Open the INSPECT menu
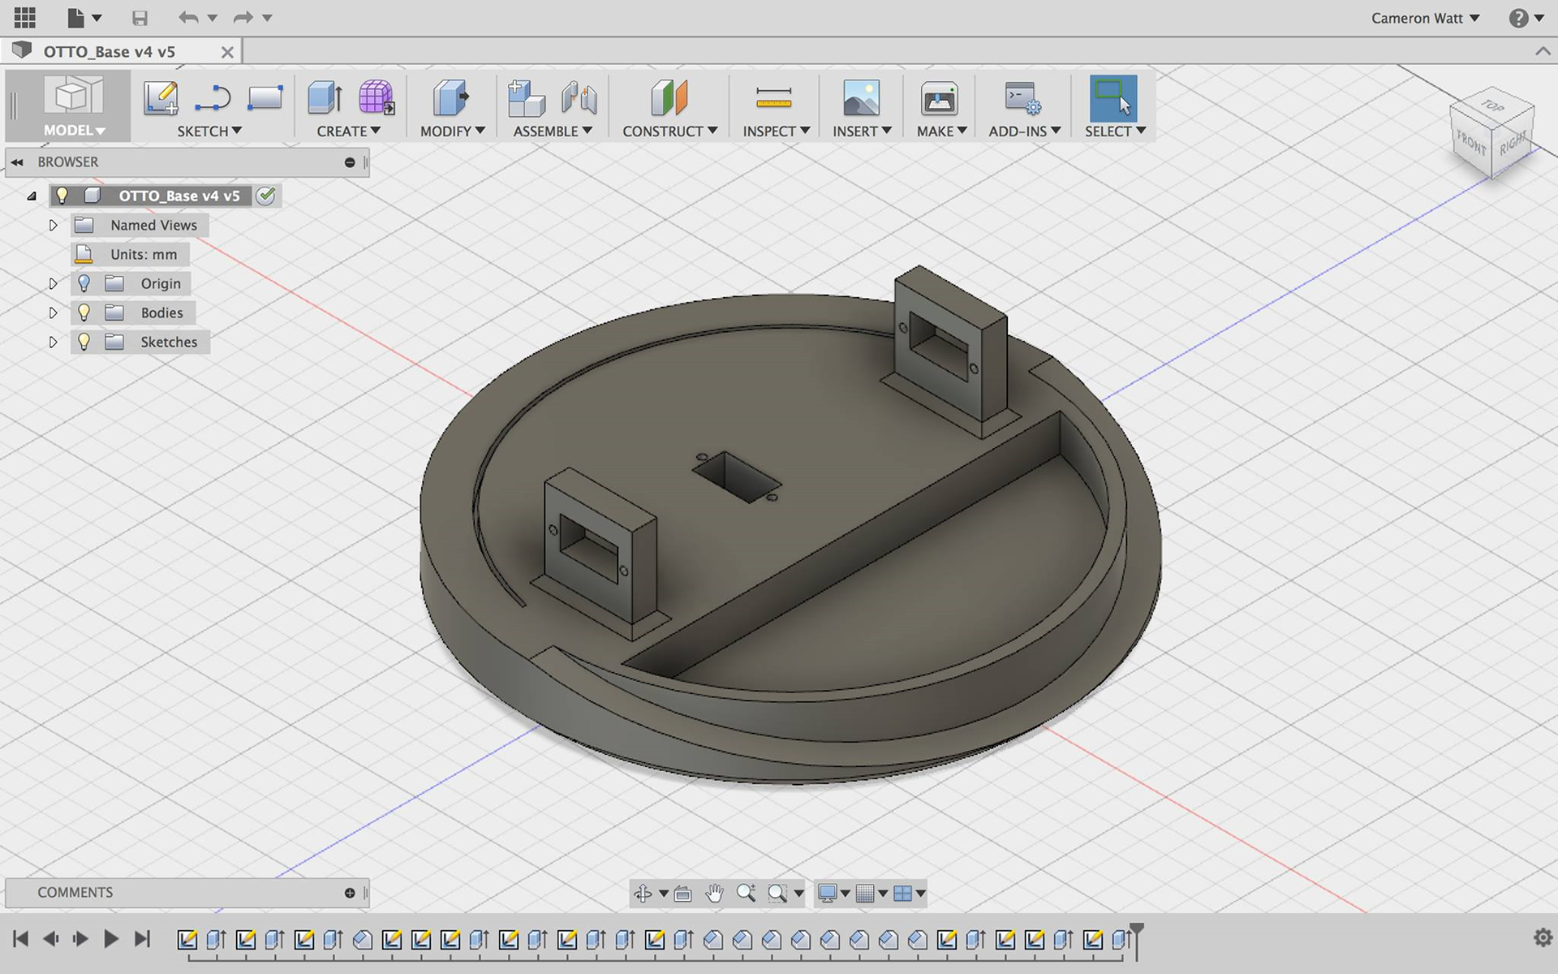Viewport: 1558px width, 974px height. (776, 131)
